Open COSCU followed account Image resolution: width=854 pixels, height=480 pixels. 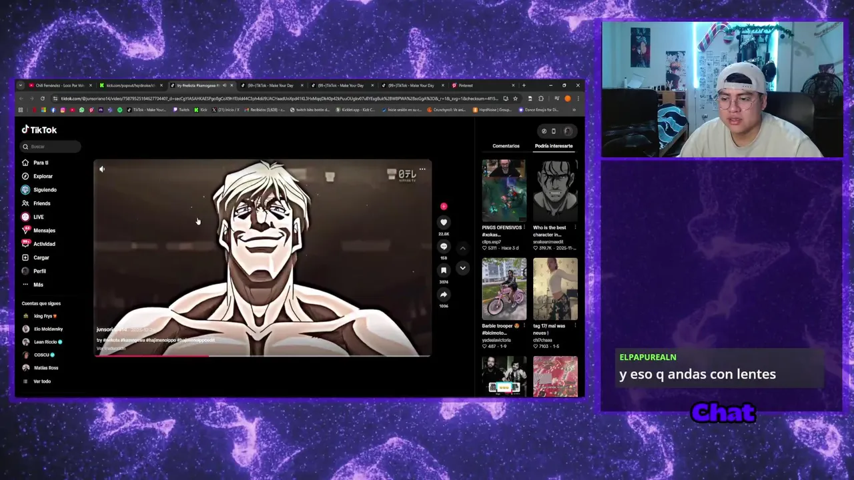coord(38,355)
